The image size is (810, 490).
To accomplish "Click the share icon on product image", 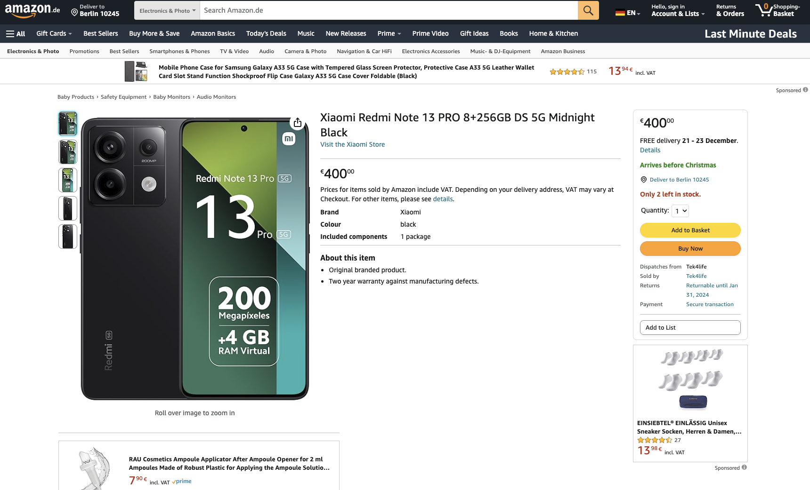I will [298, 123].
